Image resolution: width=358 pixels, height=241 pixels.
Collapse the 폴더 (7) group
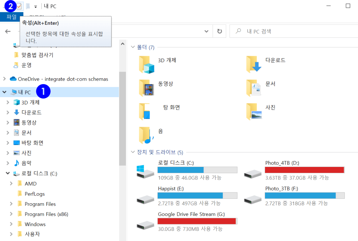(x=133, y=47)
